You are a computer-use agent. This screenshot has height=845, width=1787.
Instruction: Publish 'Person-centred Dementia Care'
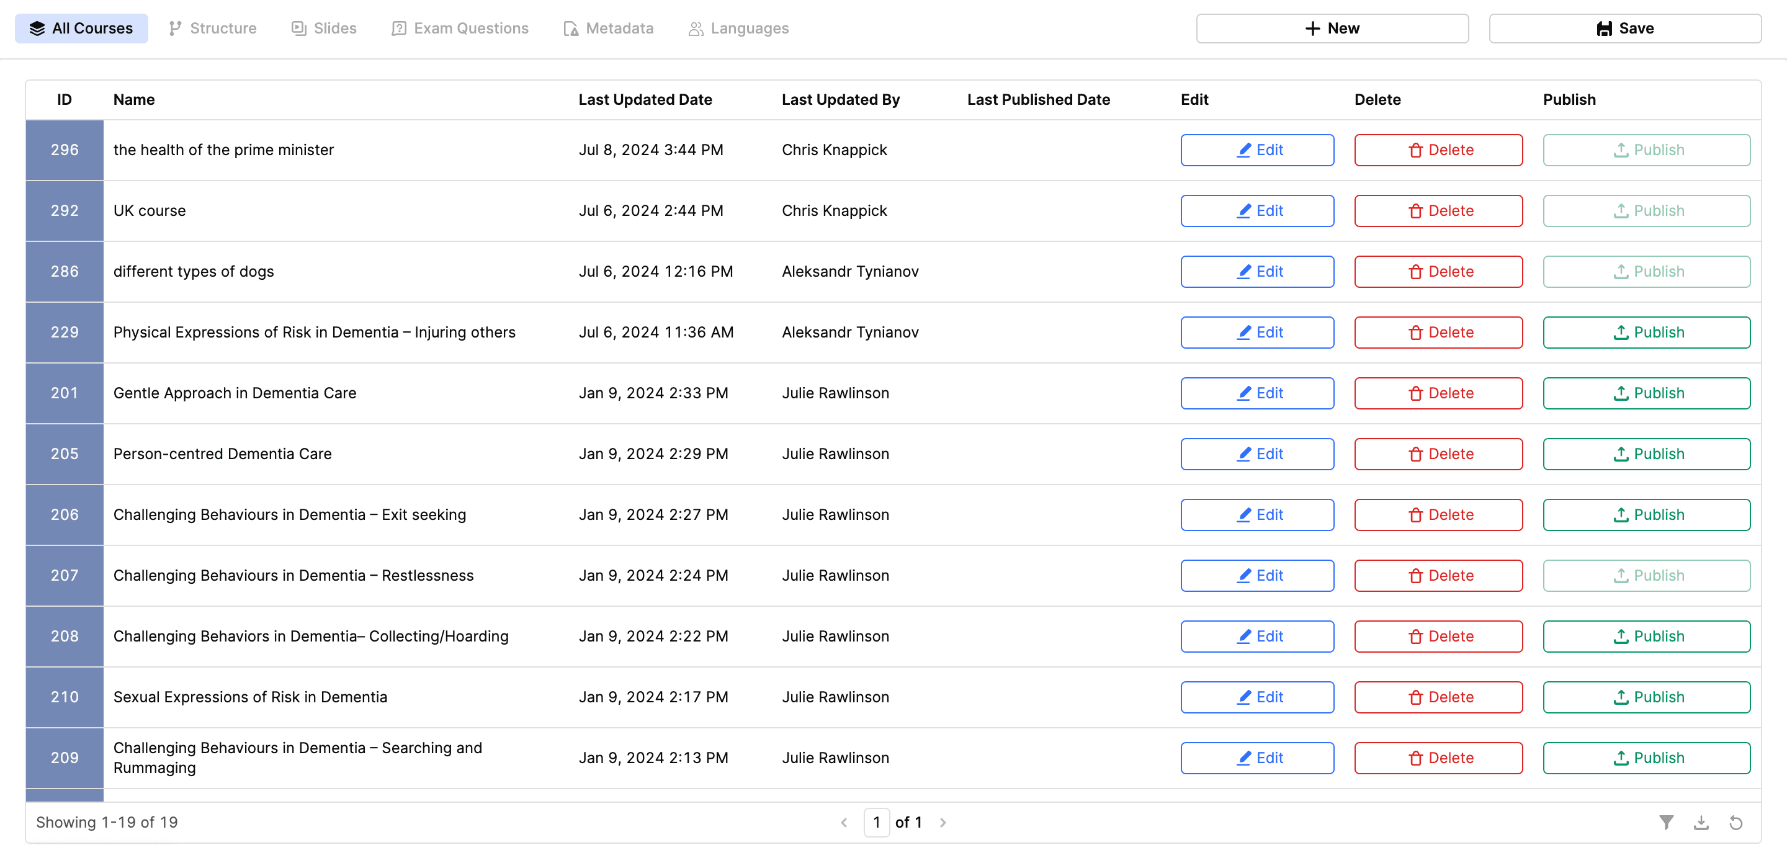click(1646, 454)
